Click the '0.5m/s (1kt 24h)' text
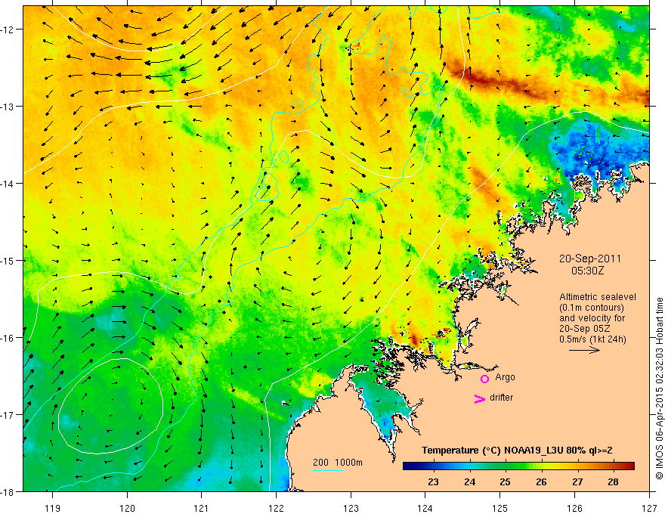Viewport: 665px width, 514px height. (592, 339)
